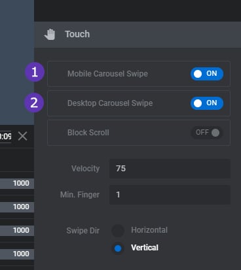Enable the Block Scroll toggle
241x270 pixels.
coord(207,133)
